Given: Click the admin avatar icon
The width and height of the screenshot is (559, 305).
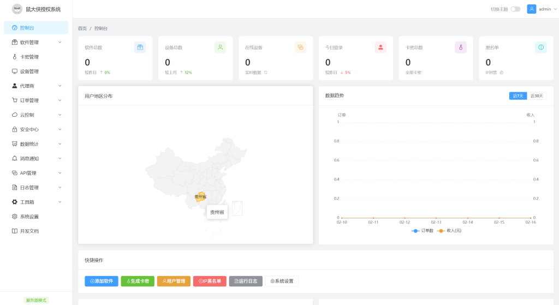Looking at the screenshot, I should [x=532, y=9].
